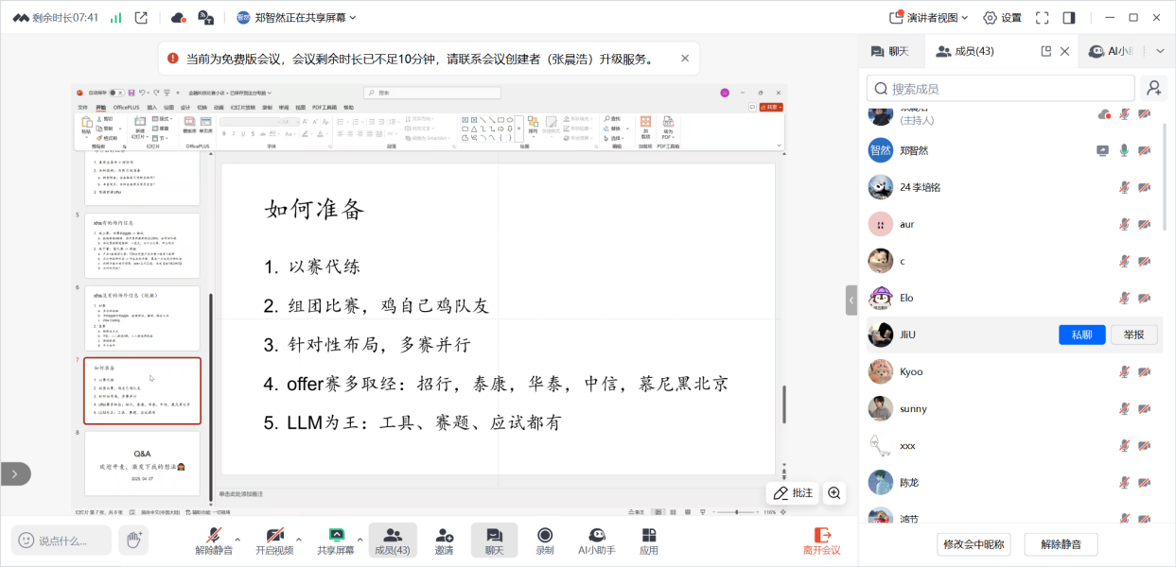Click the 搜索成员 search field

pyautogui.click(x=1001, y=88)
